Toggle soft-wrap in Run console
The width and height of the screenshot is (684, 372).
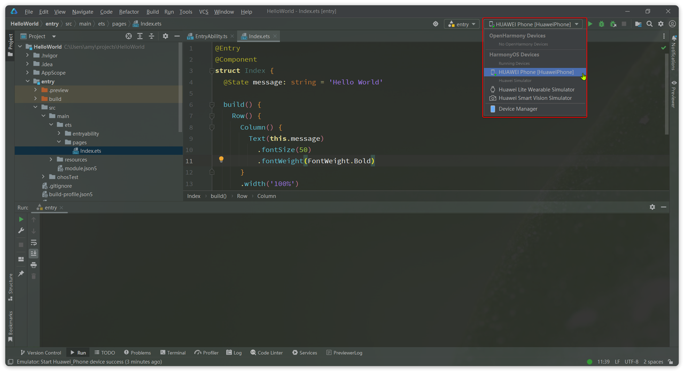(34, 242)
